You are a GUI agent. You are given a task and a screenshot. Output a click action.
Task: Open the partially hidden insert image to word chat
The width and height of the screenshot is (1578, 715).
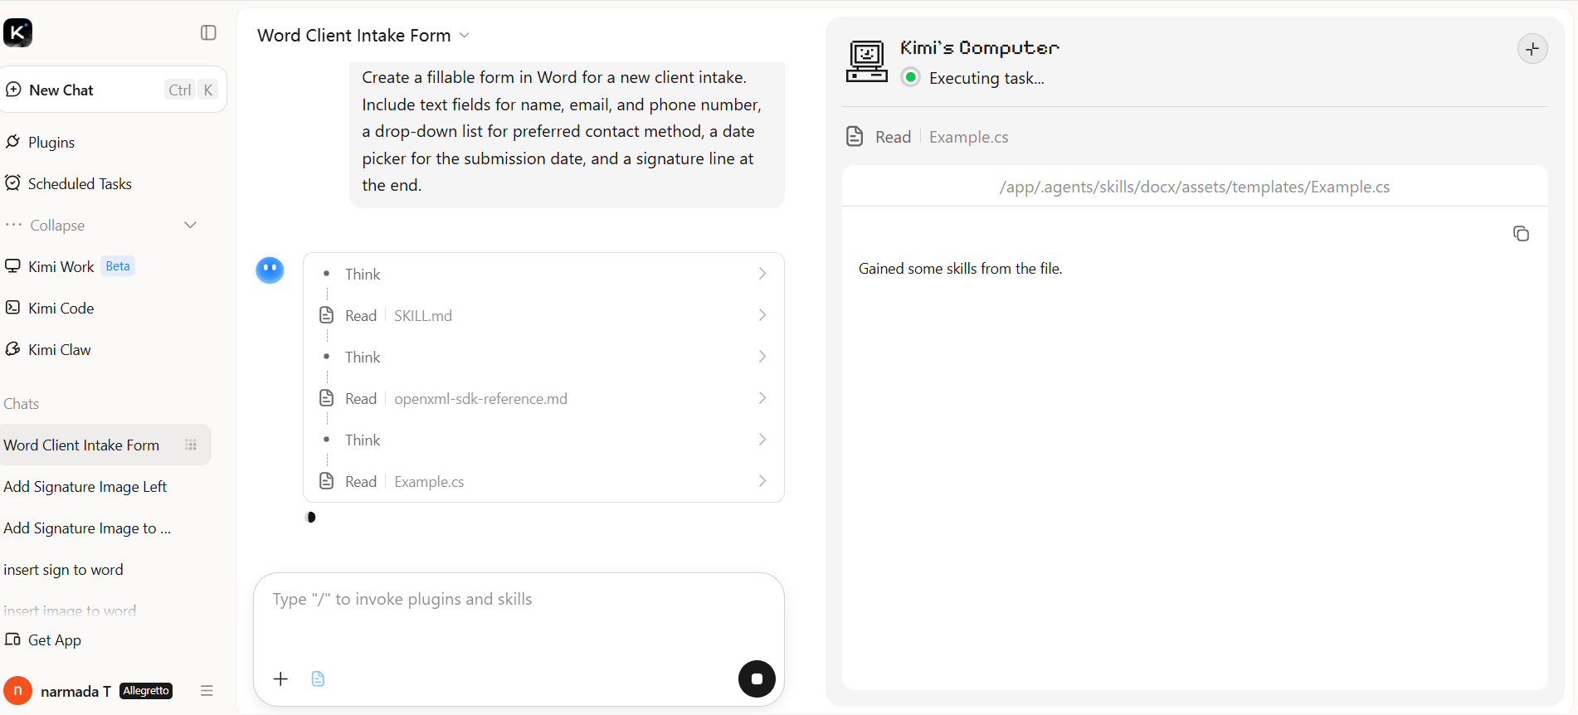pos(70,610)
